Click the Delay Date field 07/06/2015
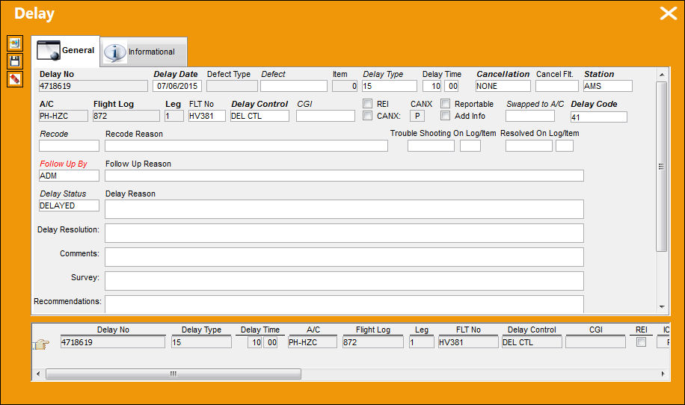Image resolution: width=685 pixels, height=405 pixels. [x=177, y=86]
